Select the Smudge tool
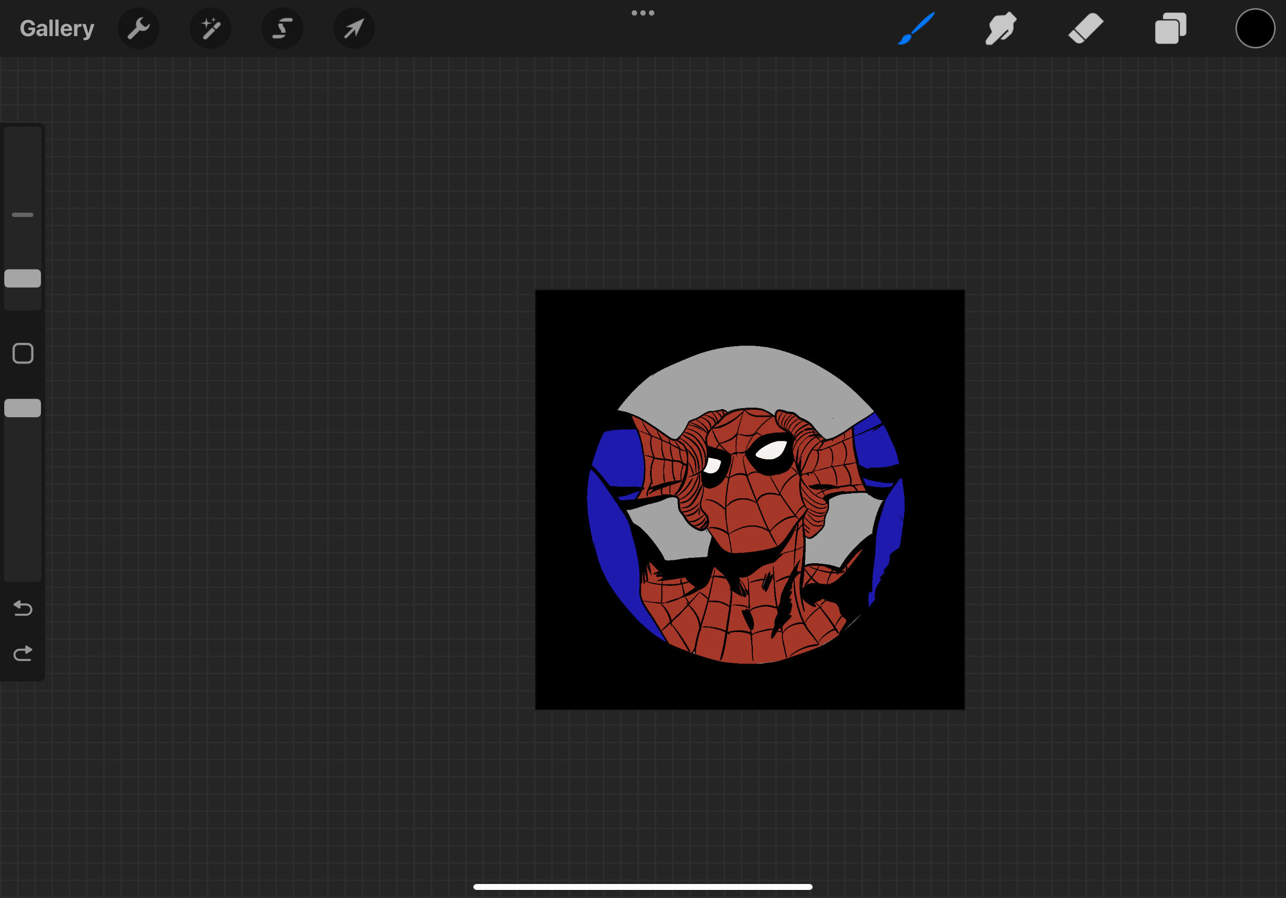1286x898 pixels. [1001, 28]
